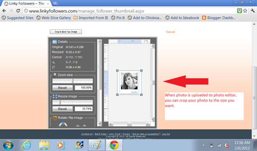Image resolution: width=257 pixels, height=151 pixels.
Task: Close the Linky Followers tab
Action: coord(48,4)
